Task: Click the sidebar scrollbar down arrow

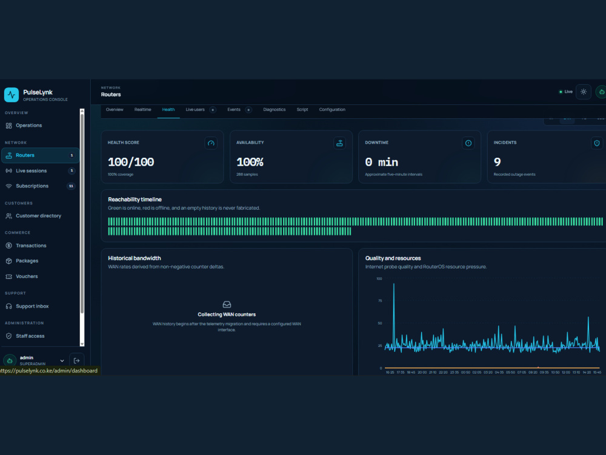Action: click(82, 344)
